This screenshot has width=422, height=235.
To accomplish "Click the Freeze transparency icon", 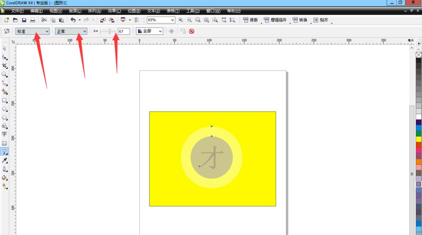I will click(171, 31).
